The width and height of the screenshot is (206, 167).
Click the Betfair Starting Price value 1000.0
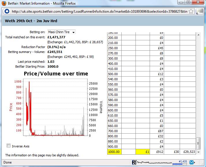pyautogui.click(x=53, y=67)
